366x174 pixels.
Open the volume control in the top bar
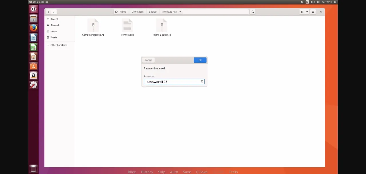[x=318, y=2]
